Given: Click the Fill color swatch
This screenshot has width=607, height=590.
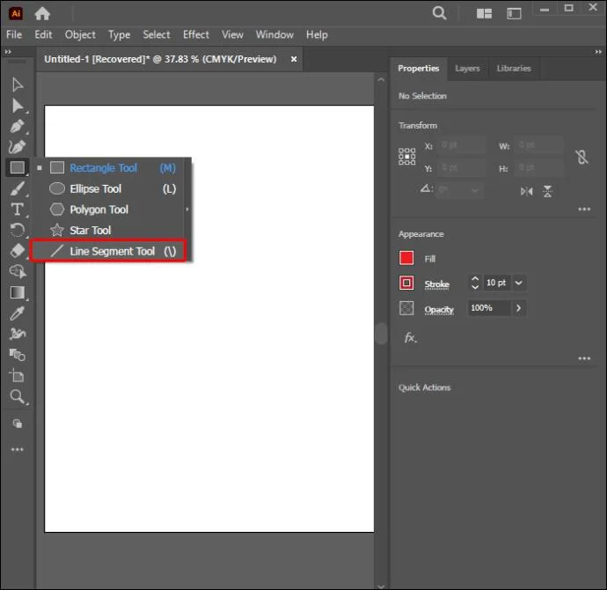Looking at the screenshot, I should (x=406, y=258).
